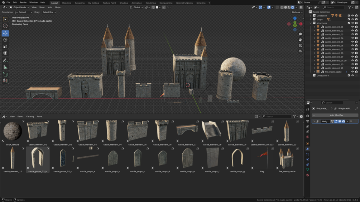Collapse the structures collection
360x202 pixels.
click(x=311, y=23)
